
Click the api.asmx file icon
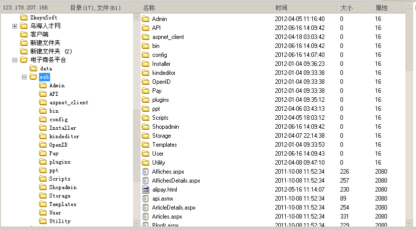click(x=145, y=199)
